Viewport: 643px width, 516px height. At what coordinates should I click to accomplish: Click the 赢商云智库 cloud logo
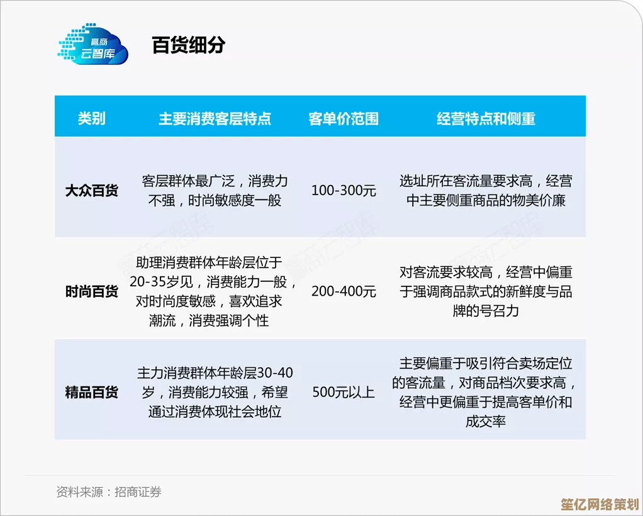[93, 44]
